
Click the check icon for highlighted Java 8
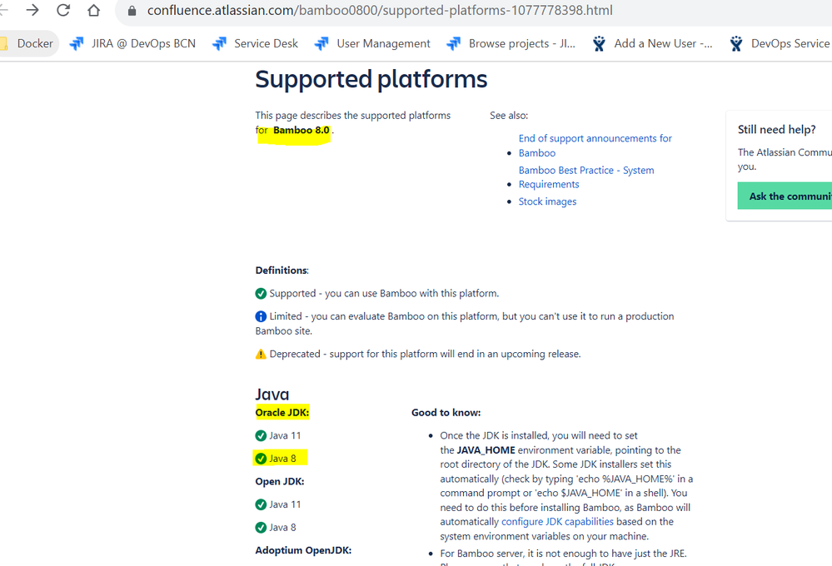click(261, 459)
